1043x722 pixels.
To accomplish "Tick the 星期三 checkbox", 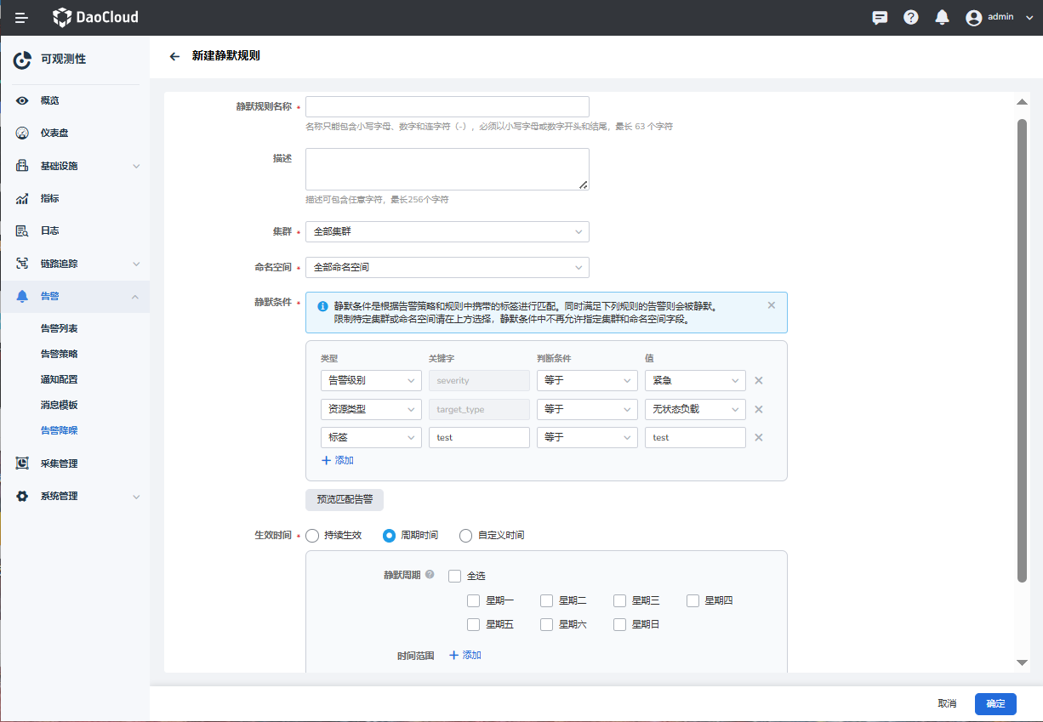I will point(619,601).
